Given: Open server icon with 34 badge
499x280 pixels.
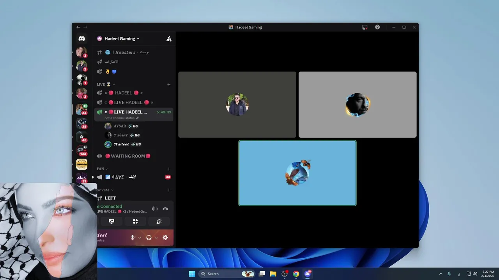Looking at the screenshot, I should (81, 109).
